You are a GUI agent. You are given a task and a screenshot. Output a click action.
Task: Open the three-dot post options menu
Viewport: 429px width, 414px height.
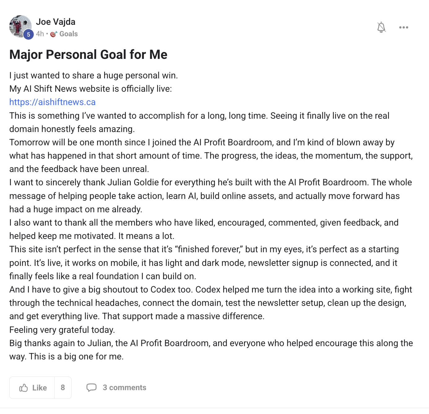(x=404, y=27)
